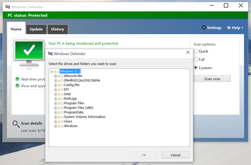Check the $Recycle.Bin checkbox
Image resolution: width=251 pixels, height=165 pixels.
coord(62,76)
